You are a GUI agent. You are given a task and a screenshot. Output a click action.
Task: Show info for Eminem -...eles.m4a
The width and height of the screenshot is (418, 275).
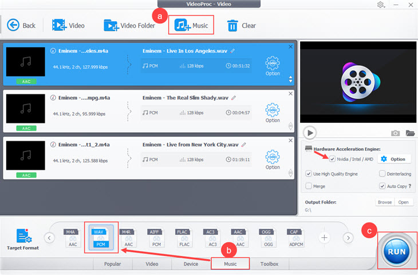53,51
